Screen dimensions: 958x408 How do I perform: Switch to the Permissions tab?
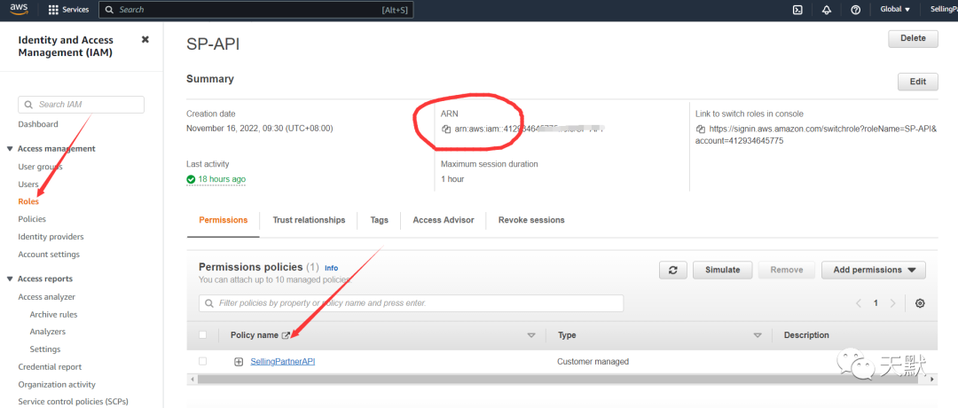click(223, 220)
